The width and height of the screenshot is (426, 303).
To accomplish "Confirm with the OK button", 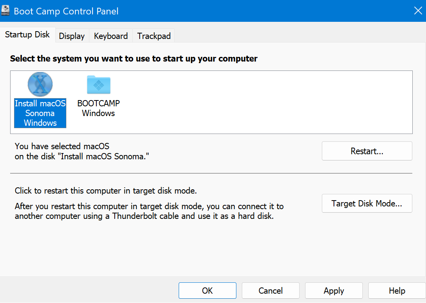I will tap(208, 291).
